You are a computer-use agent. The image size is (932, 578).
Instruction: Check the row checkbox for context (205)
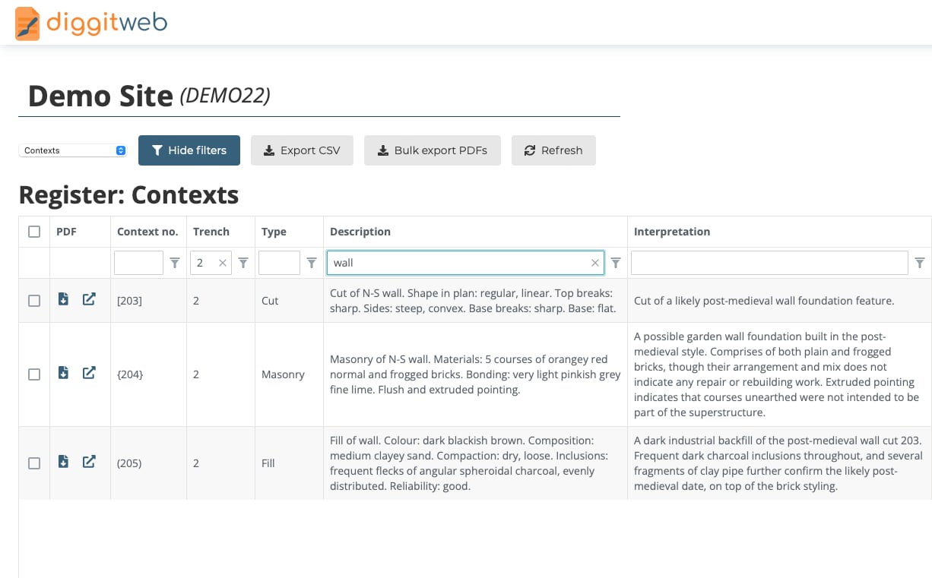point(34,461)
